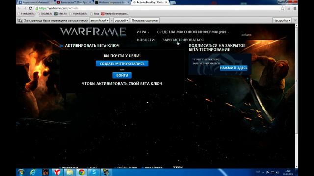Click 'Показать оригинал' button
314x176 pixels.
[x=145, y=20]
